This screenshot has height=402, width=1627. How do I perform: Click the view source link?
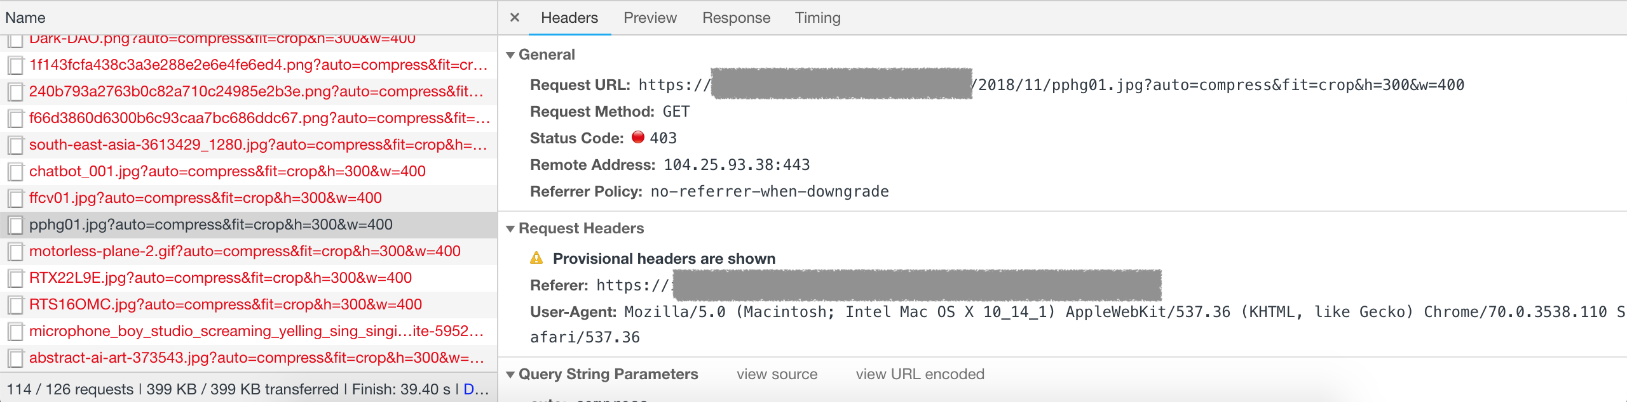click(x=777, y=374)
